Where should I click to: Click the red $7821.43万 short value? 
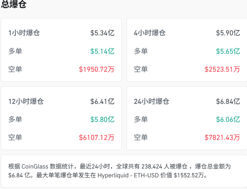pyautogui.click(x=222, y=137)
